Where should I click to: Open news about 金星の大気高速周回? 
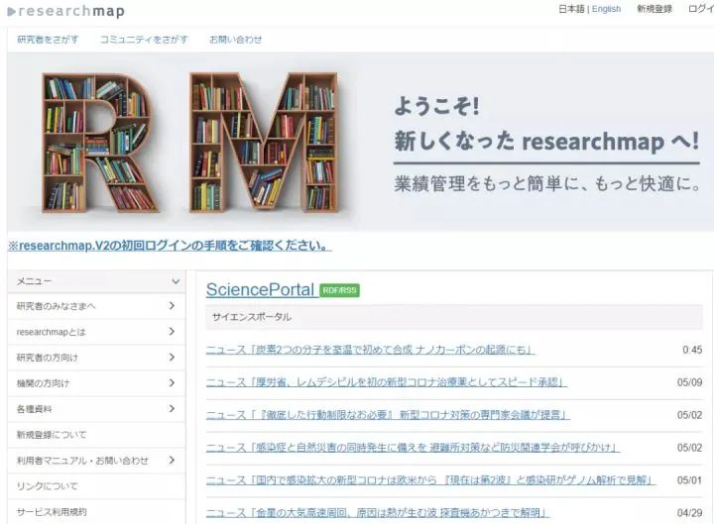click(x=378, y=513)
